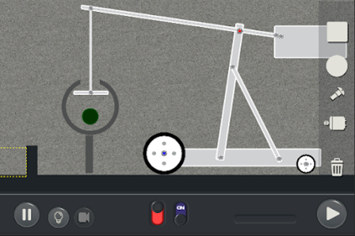355x236 pixels.
Task: Select the diagonal support strut
Action: pyautogui.click(x=255, y=113)
